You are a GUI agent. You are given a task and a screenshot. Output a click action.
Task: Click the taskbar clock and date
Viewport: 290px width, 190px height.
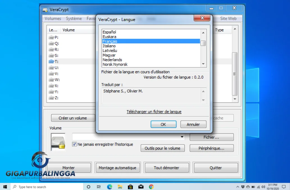(273, 187)
